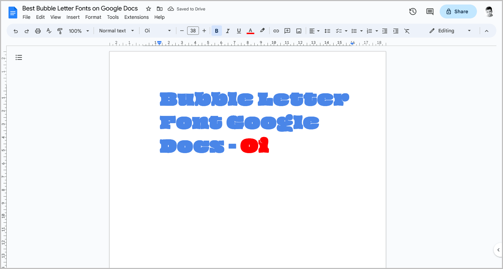Open the text alignment dropdown

314,31
